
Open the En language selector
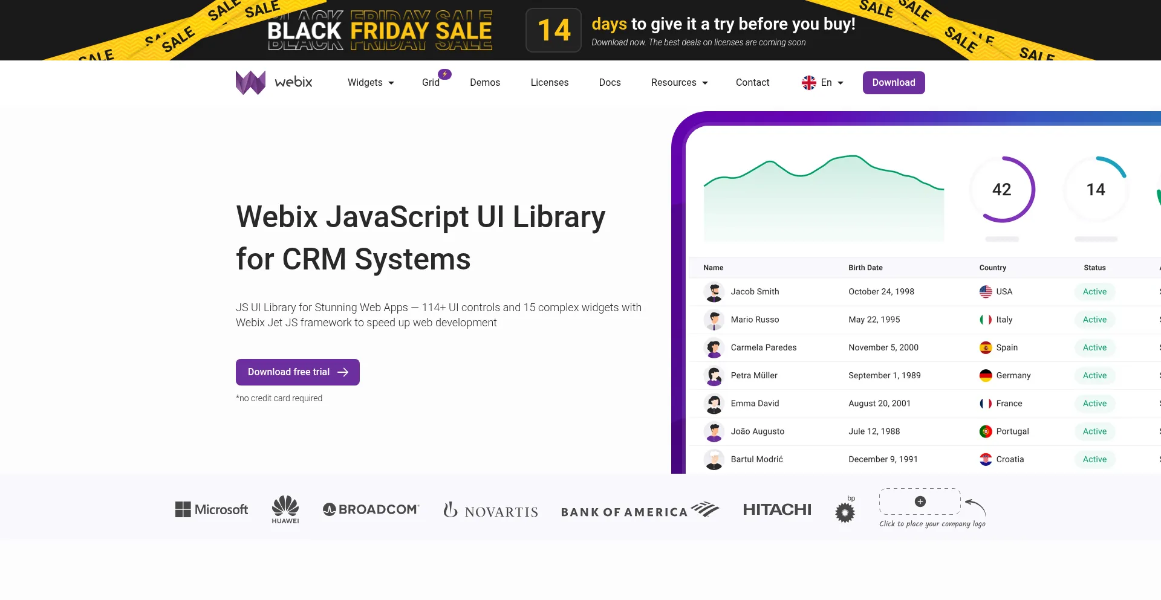[x=822, y=83]
